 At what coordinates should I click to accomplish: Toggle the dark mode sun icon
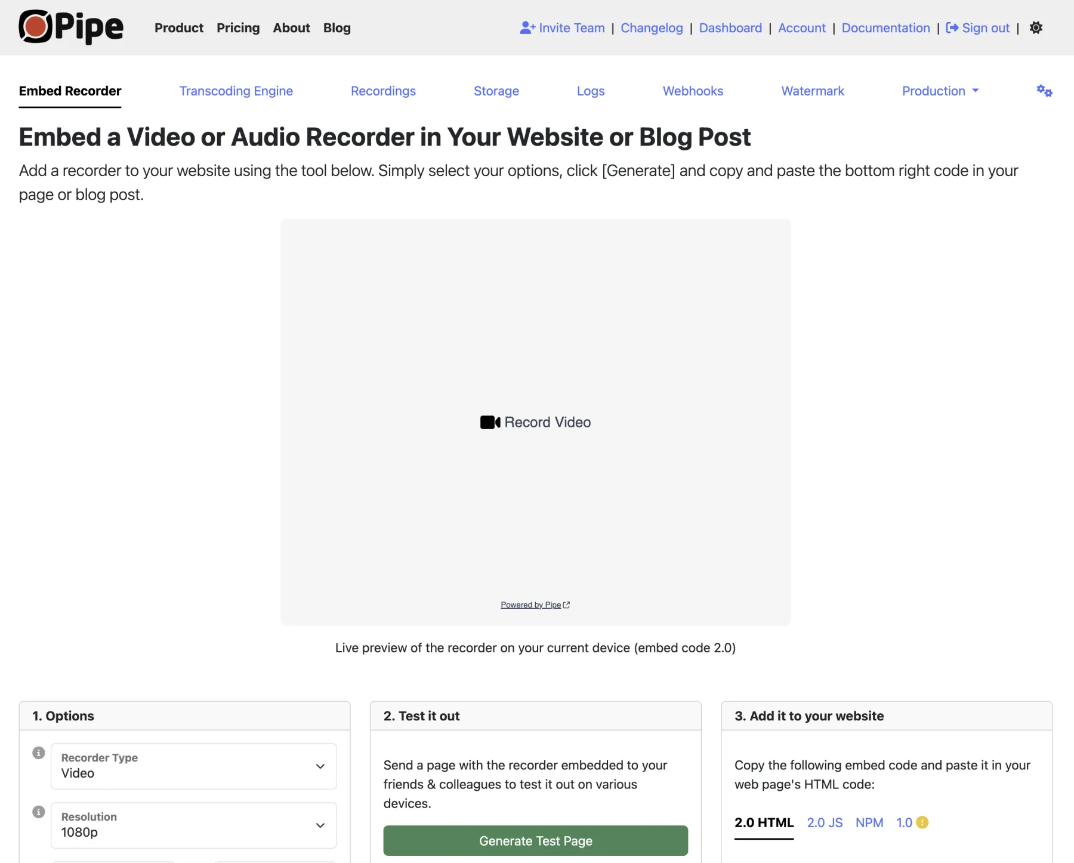1036,28
